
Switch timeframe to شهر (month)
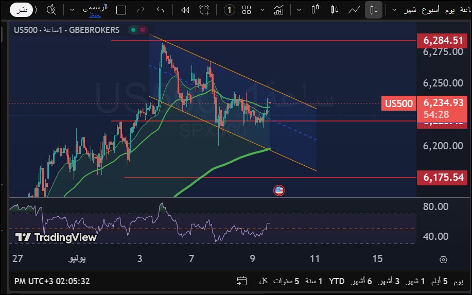tap(410, 10)
